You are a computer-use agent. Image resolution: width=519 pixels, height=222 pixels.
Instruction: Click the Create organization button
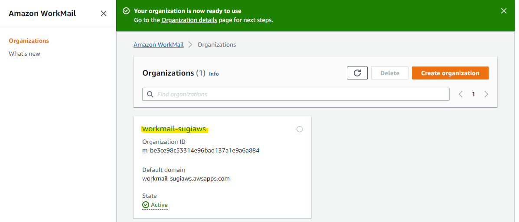(x=450, y=73)
